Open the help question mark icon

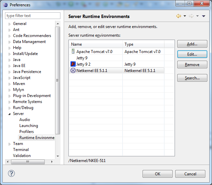[x=11, y=173]
